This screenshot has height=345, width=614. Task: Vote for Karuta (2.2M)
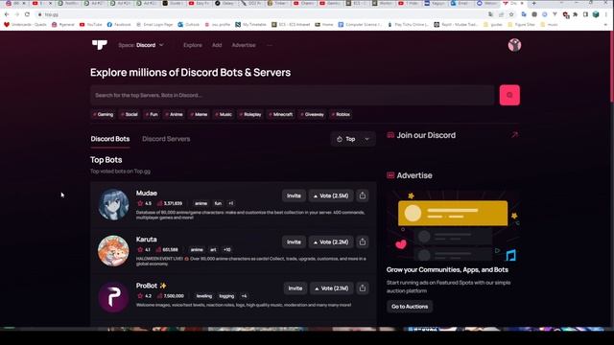tap(331, 241)
